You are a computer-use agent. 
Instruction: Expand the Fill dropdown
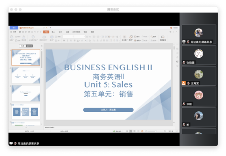145,37
